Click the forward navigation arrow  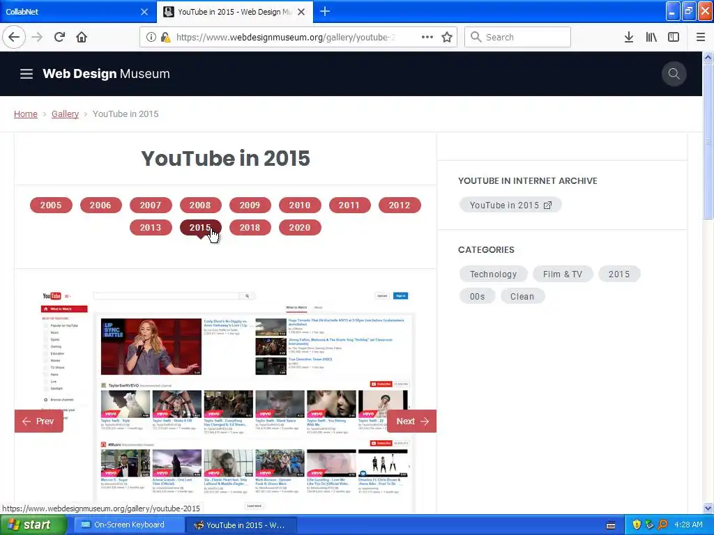point(37,37)
